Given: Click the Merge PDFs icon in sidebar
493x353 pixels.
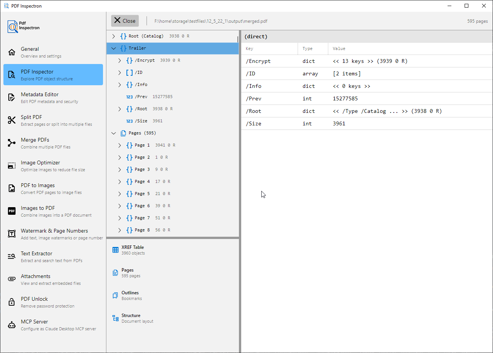Looking at the screenshot, I should coord(12,143).
